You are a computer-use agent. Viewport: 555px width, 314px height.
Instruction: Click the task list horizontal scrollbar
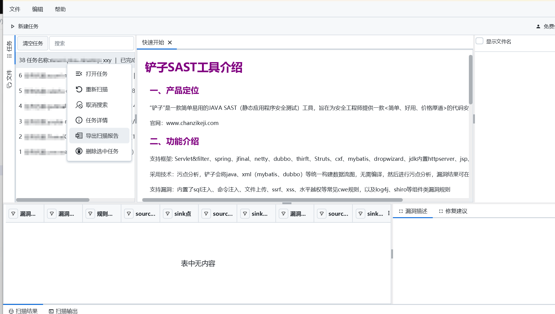coord(53,200)
